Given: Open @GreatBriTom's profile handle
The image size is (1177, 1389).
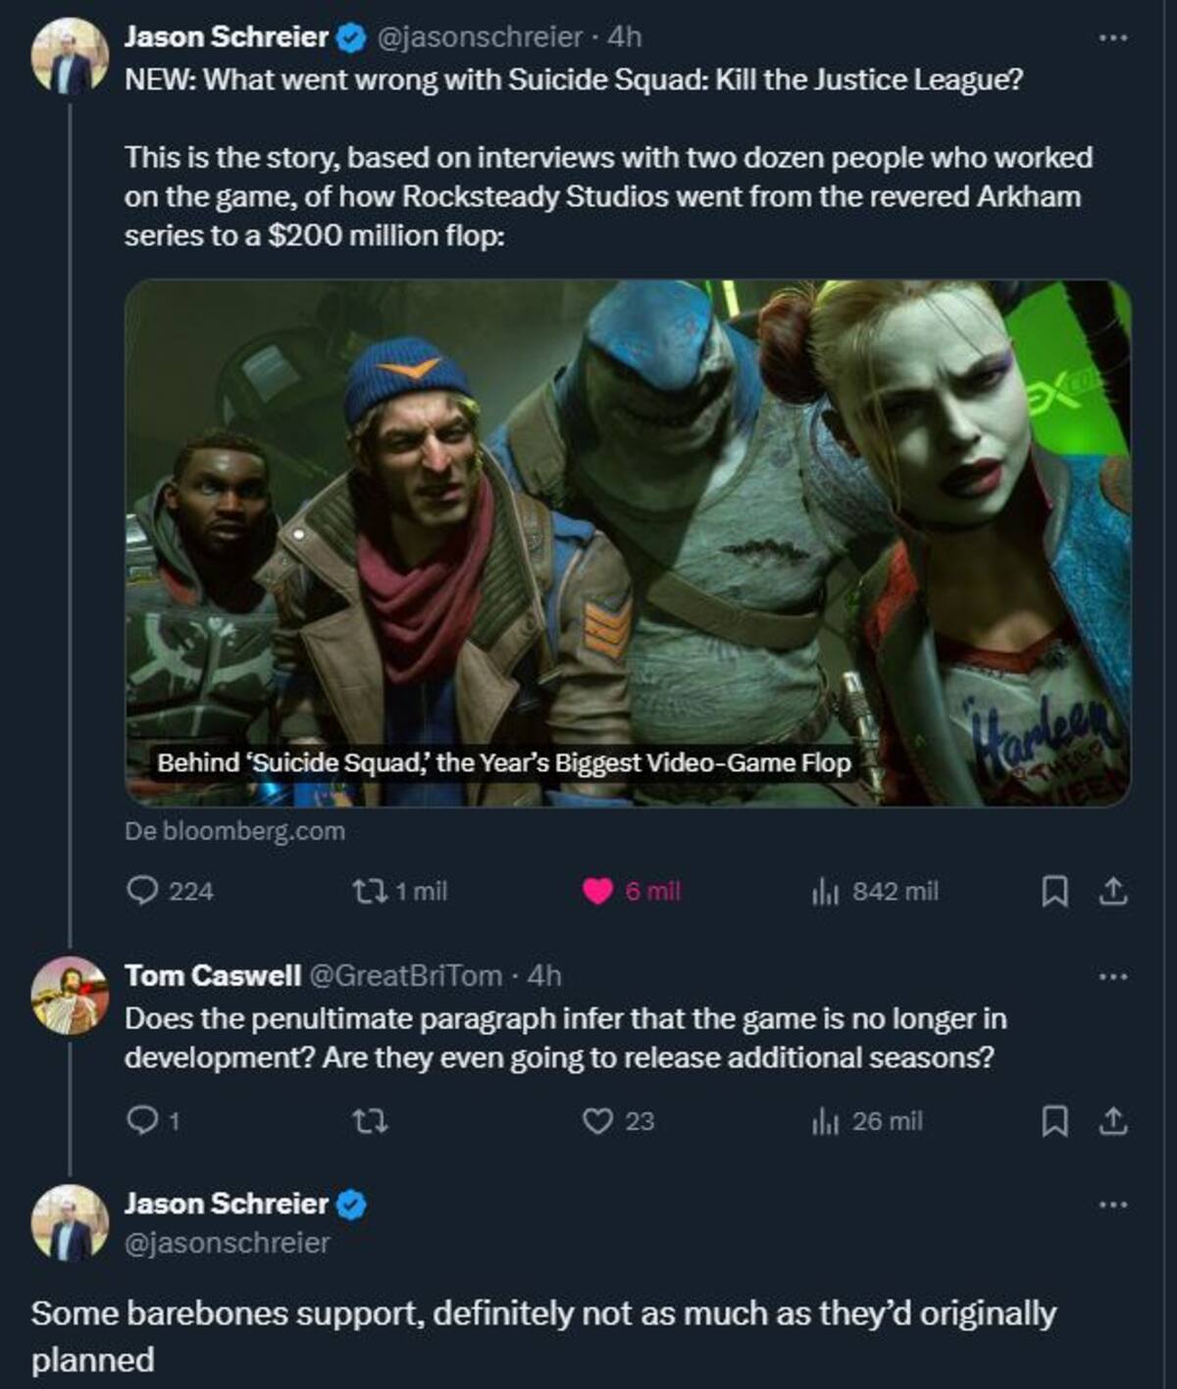Looking at the screenshot, I should (406, 975).
